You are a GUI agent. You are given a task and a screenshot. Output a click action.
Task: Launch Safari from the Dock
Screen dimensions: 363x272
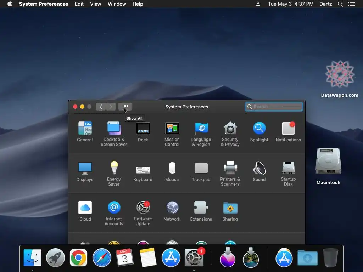pyautogui.click(x=102, y=257)
